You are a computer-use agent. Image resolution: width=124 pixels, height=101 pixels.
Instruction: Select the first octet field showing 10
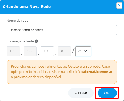[13, 51]
